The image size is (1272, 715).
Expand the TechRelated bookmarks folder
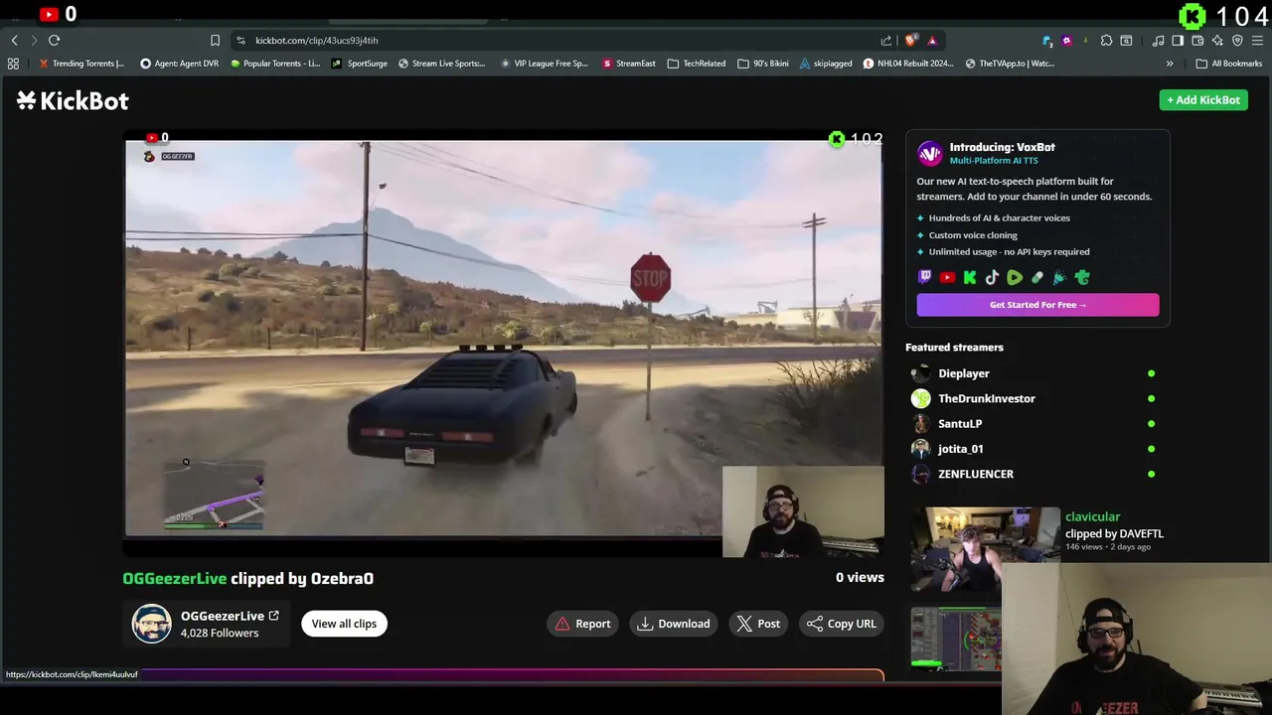697,64
